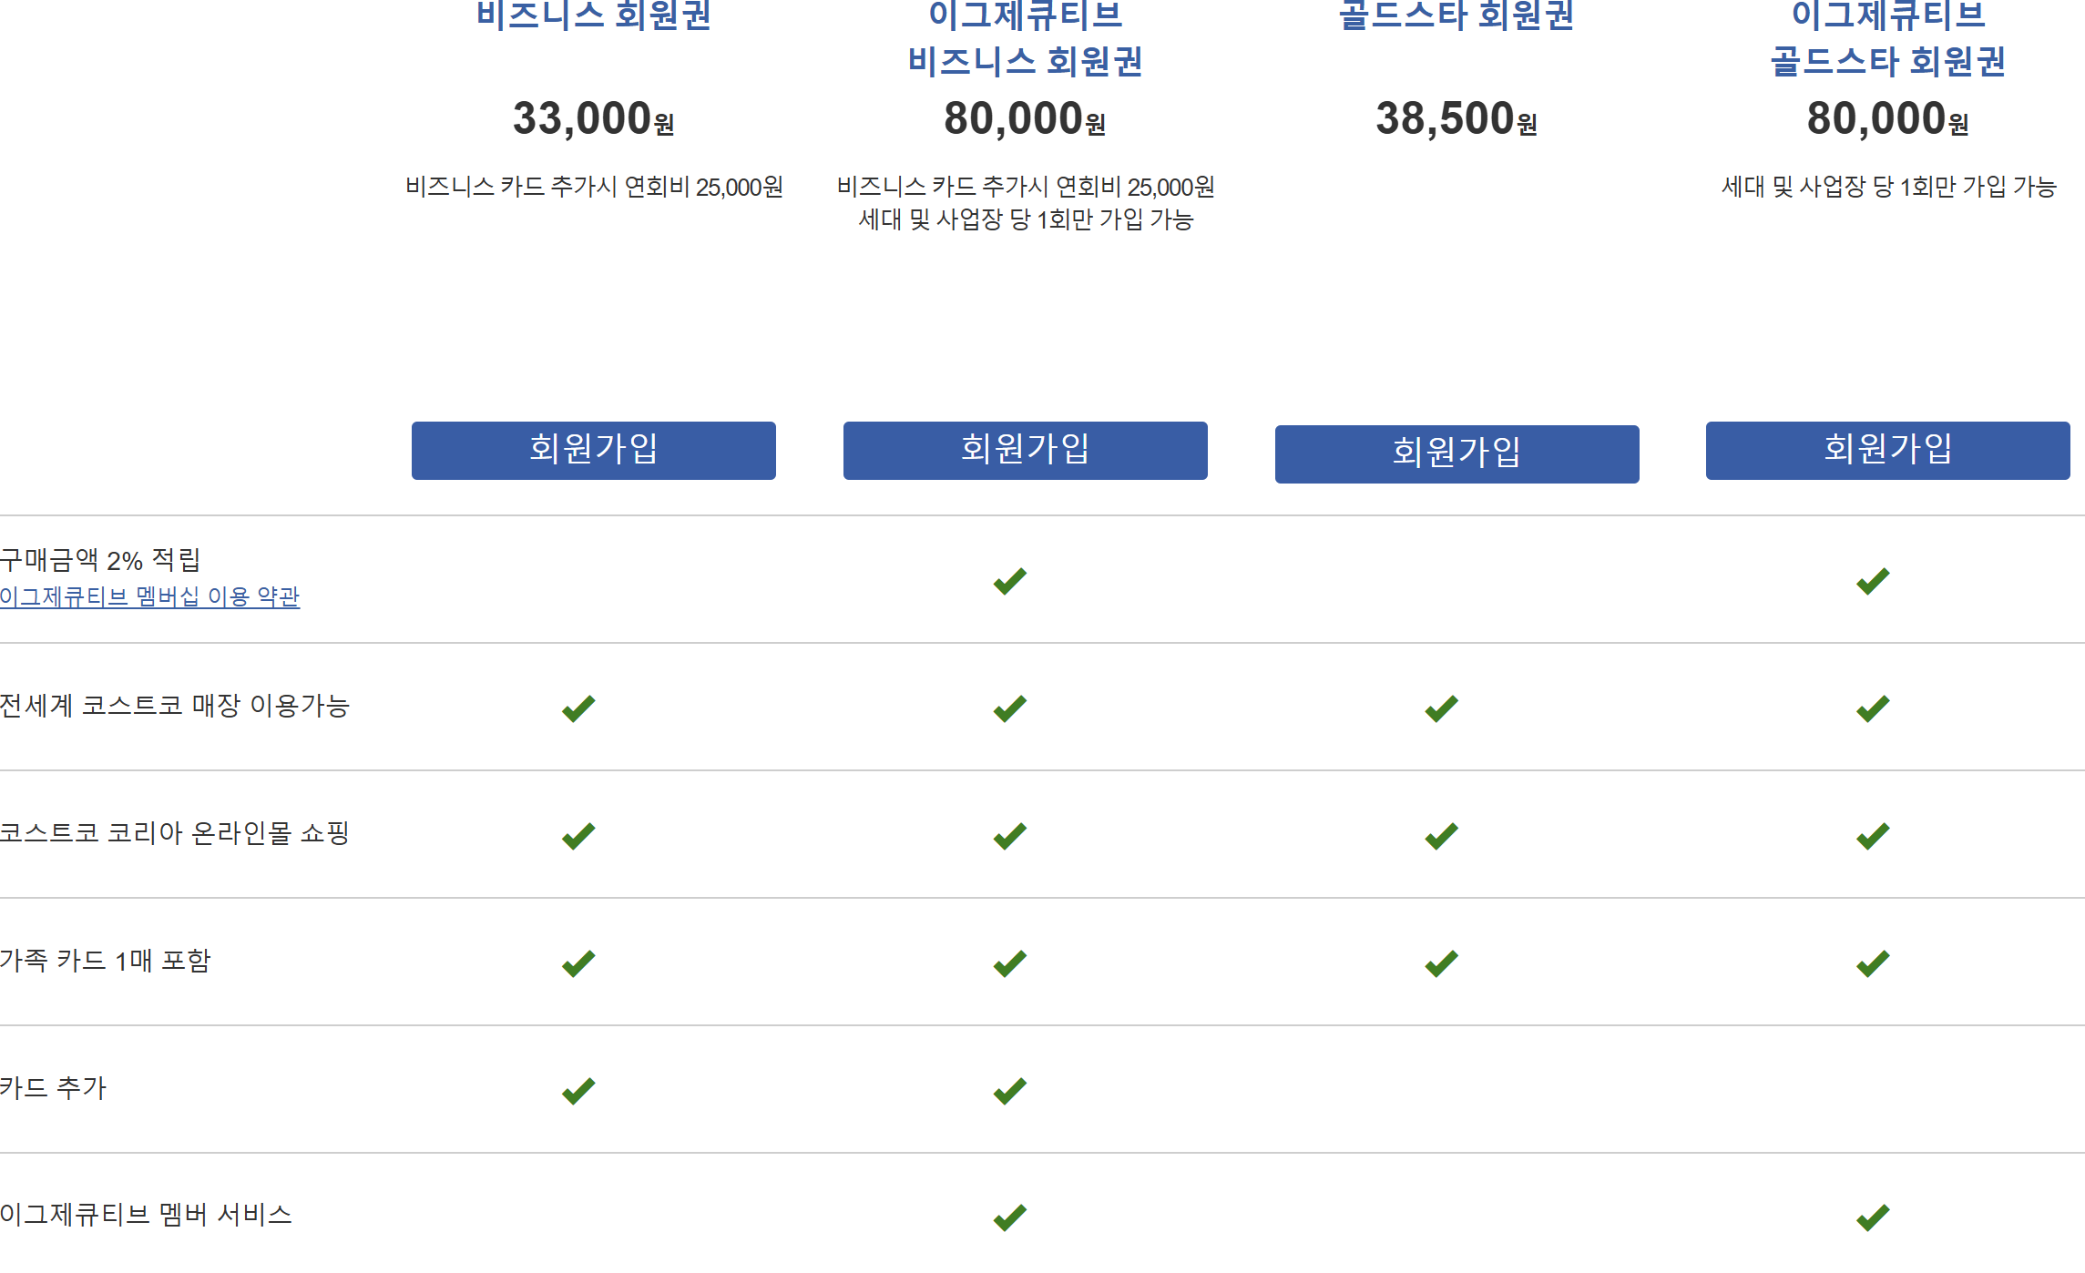Click the 33,000원 price label

[x=594, y=118]
